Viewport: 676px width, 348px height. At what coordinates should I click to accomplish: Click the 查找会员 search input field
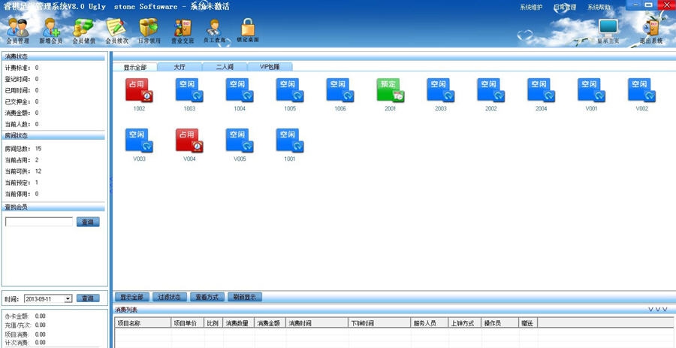[x=39, y=222]
